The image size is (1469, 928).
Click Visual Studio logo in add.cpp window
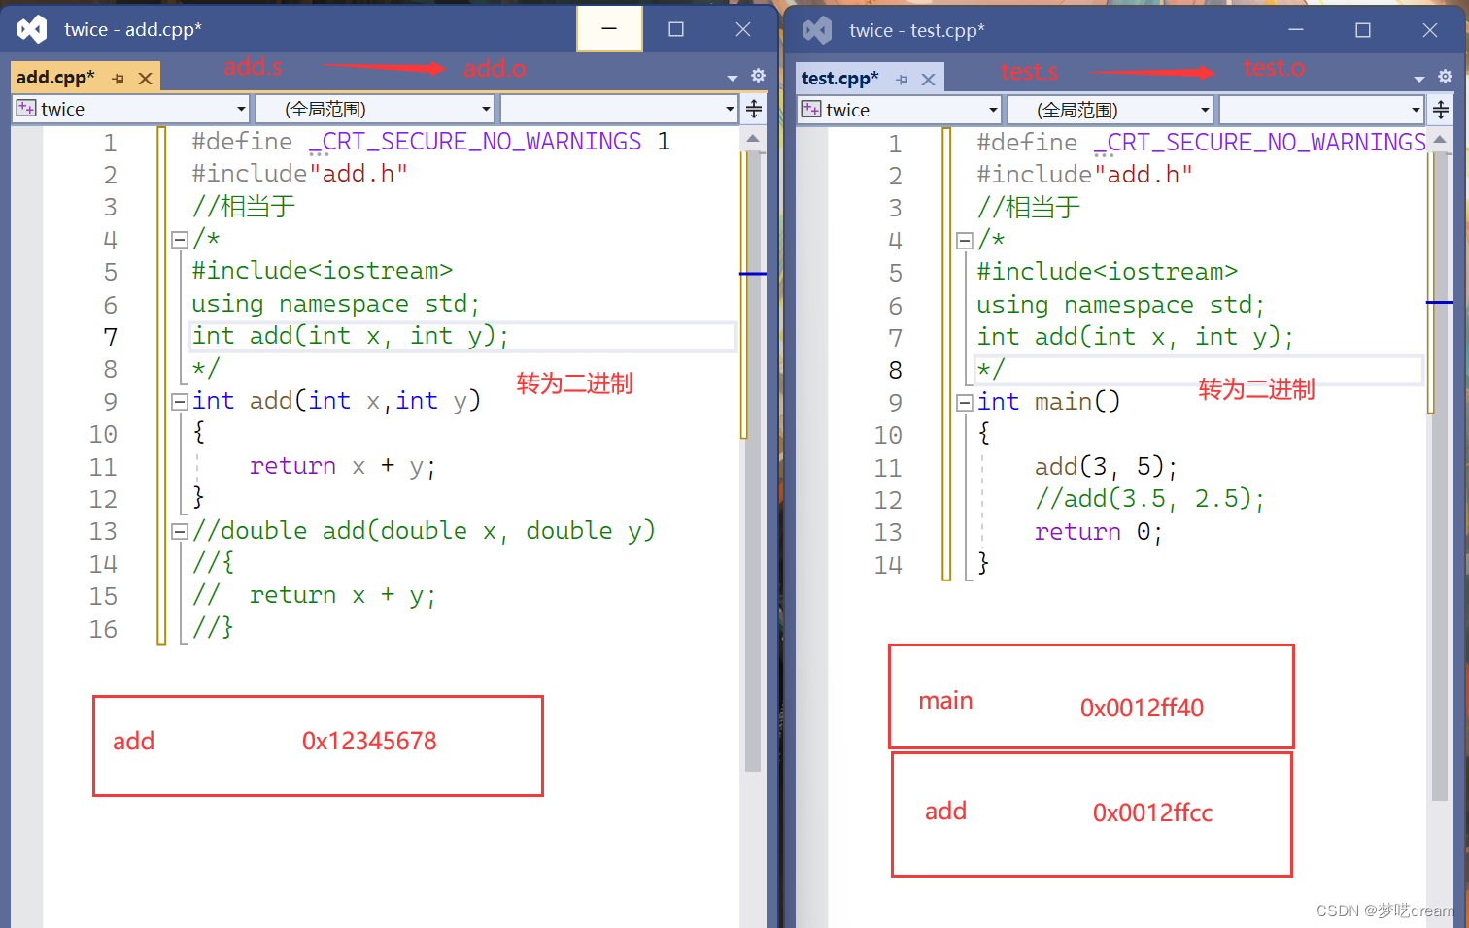[x=32, y=29]
